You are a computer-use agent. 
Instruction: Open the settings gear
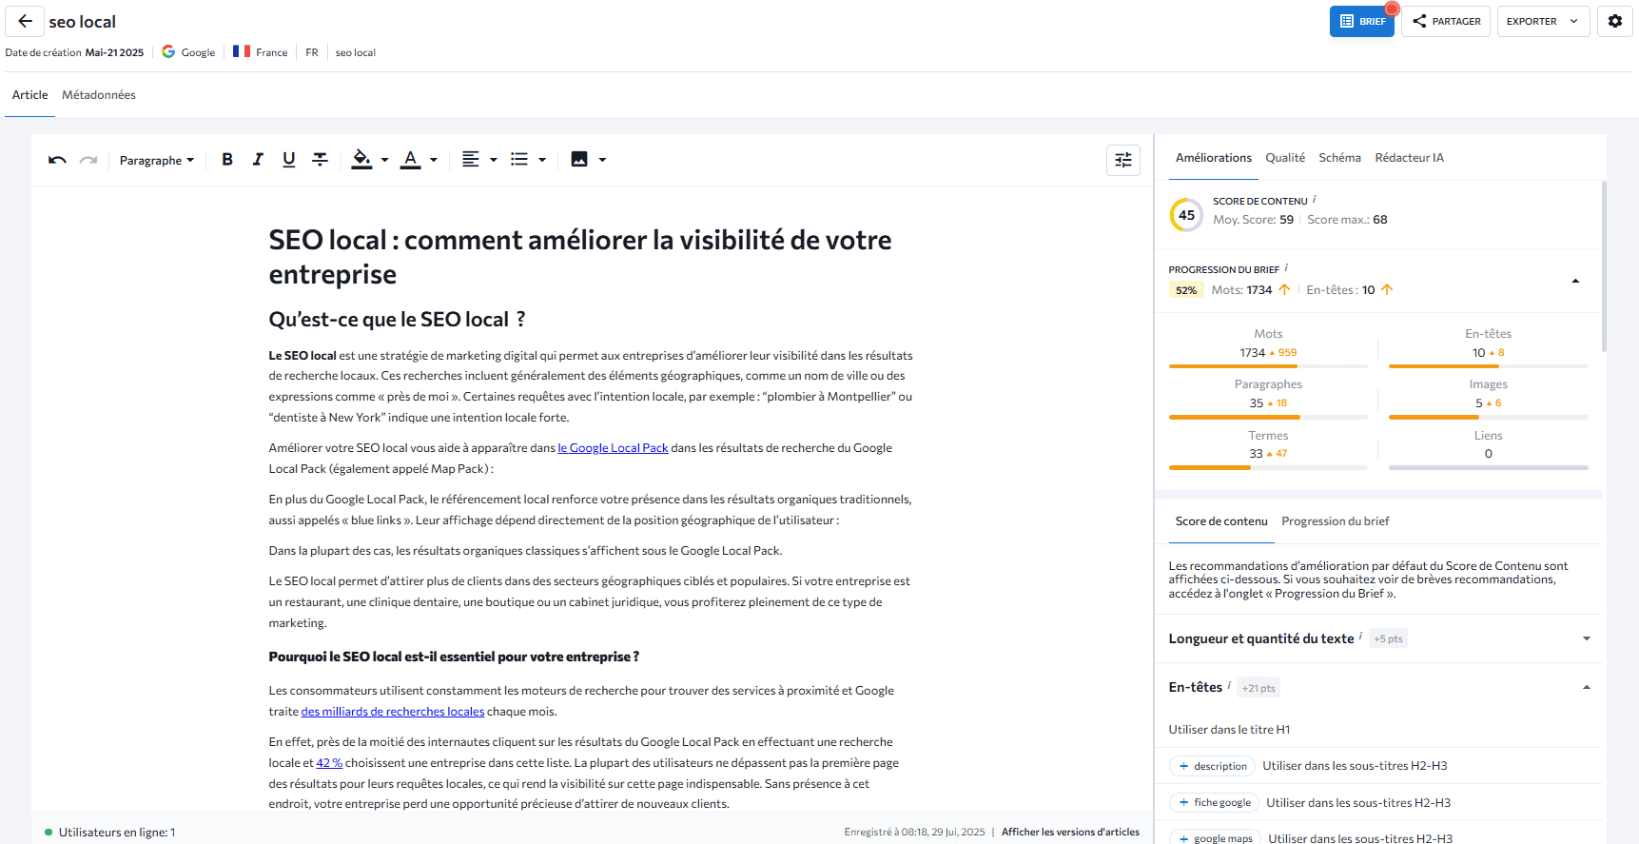[x=1615, y=21]
